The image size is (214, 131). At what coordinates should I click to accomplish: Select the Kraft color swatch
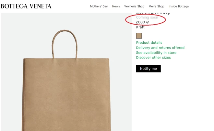coord(139,36)
